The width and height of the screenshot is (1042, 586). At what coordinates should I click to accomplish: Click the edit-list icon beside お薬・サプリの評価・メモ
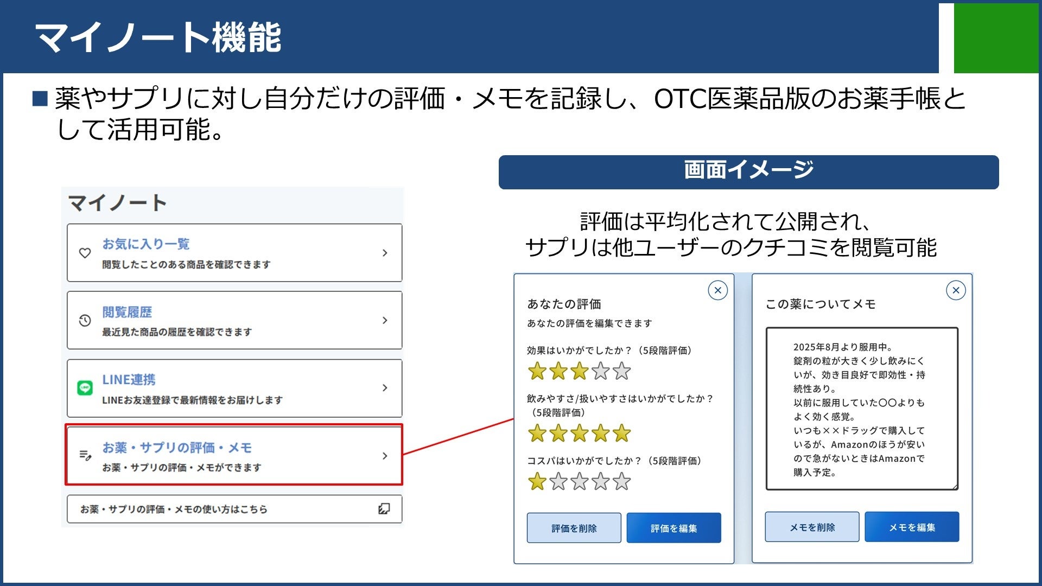point(85,455)
